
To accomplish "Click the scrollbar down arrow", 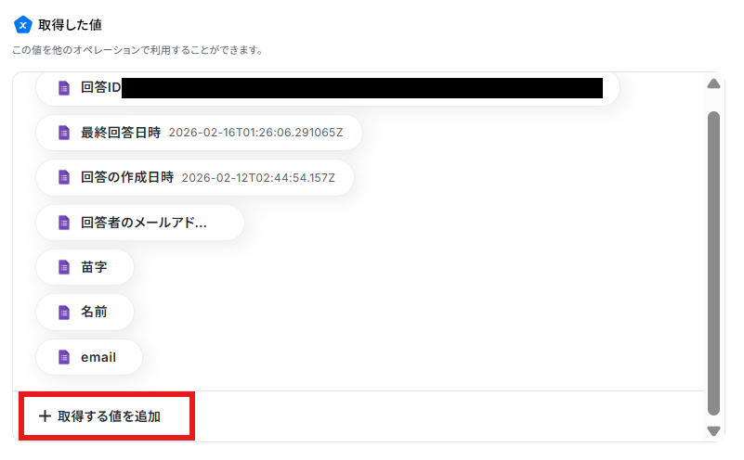I will click(x=713, y=430).
